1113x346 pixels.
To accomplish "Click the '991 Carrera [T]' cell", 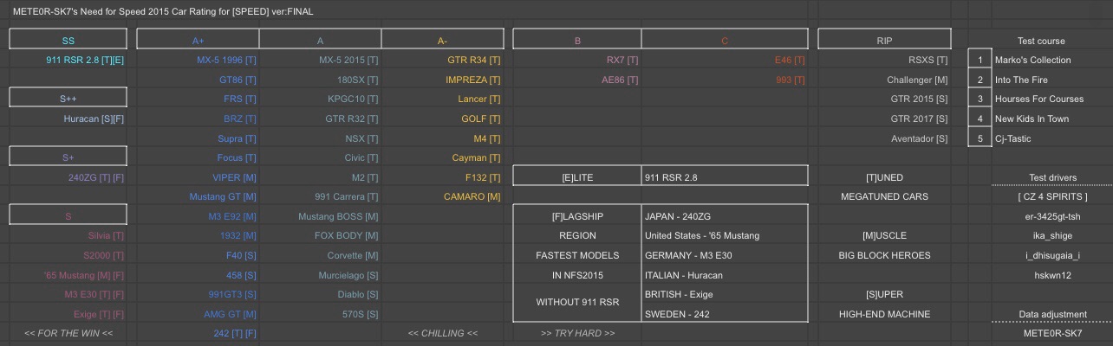I will pyautogui.click(x=321, y=196).
